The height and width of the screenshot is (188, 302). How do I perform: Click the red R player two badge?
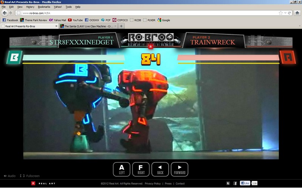pyautogui.click(x=288, y=57)
